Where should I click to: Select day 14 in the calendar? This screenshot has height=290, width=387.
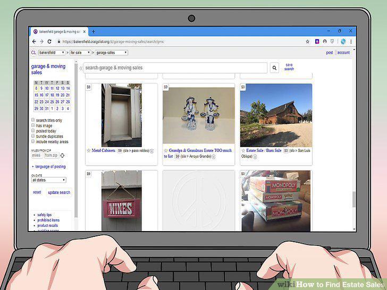(68, 88)
